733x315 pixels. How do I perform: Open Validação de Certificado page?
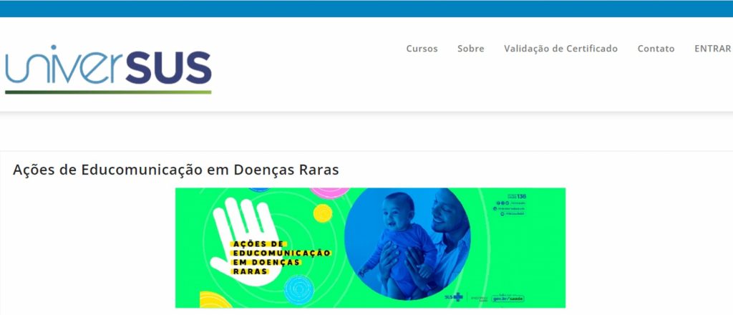561,49
